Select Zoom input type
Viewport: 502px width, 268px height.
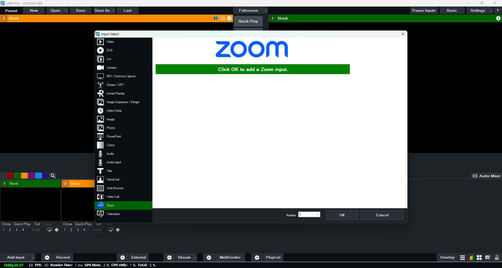pyautogui.click(x=123, y=205)
